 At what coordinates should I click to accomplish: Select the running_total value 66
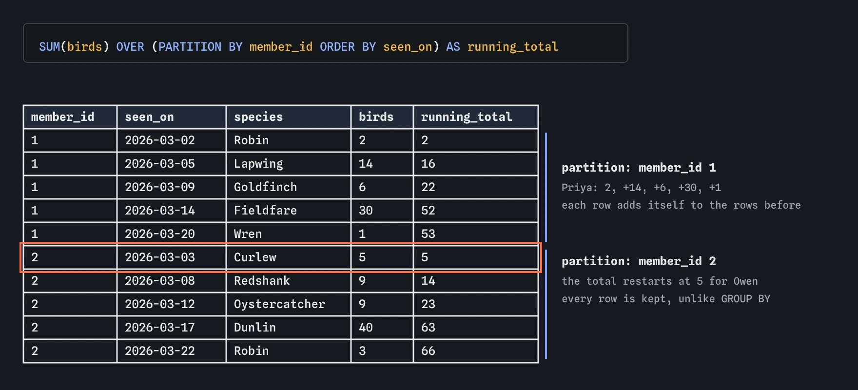pyautogui.click(x=476, y=351)
